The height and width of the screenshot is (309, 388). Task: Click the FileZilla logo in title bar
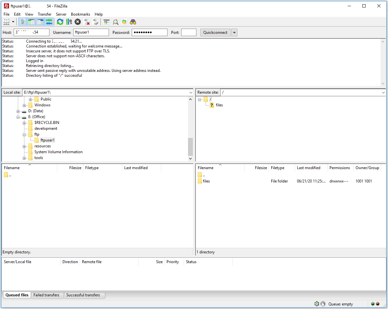pyautogui.click(x=7, y=6)
